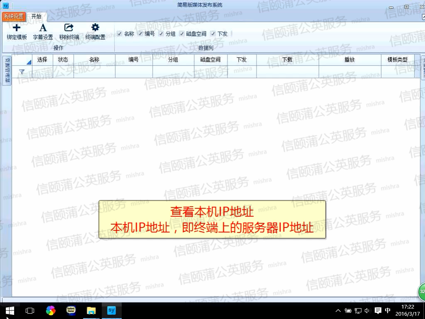The image size is (425, 319).
Task: Open 终端配置 gear settings
Action: tap(95, 28)
